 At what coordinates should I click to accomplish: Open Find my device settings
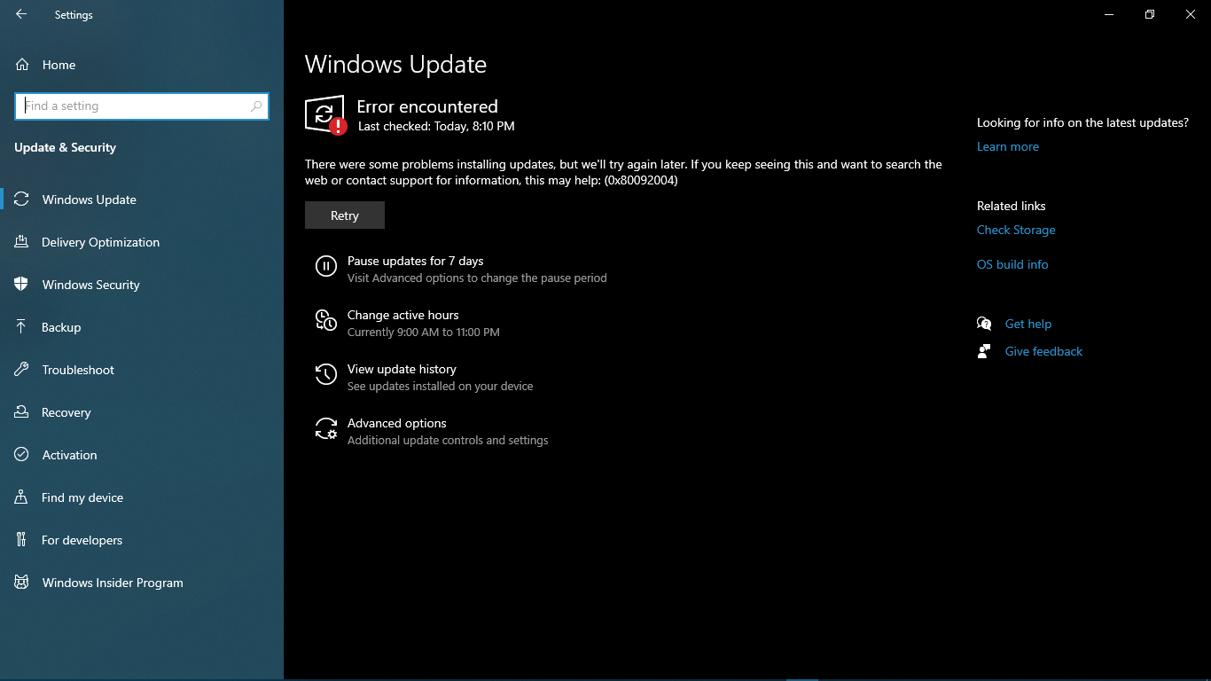tap(142, 497)
